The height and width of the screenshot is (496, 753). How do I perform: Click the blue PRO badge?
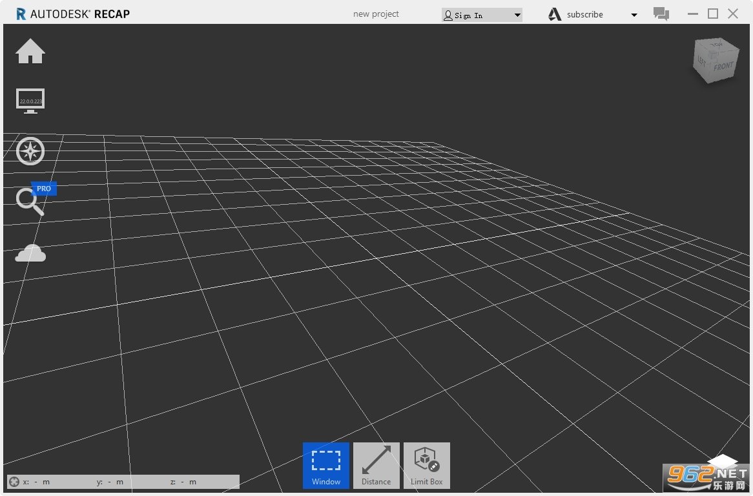point(44,189)
